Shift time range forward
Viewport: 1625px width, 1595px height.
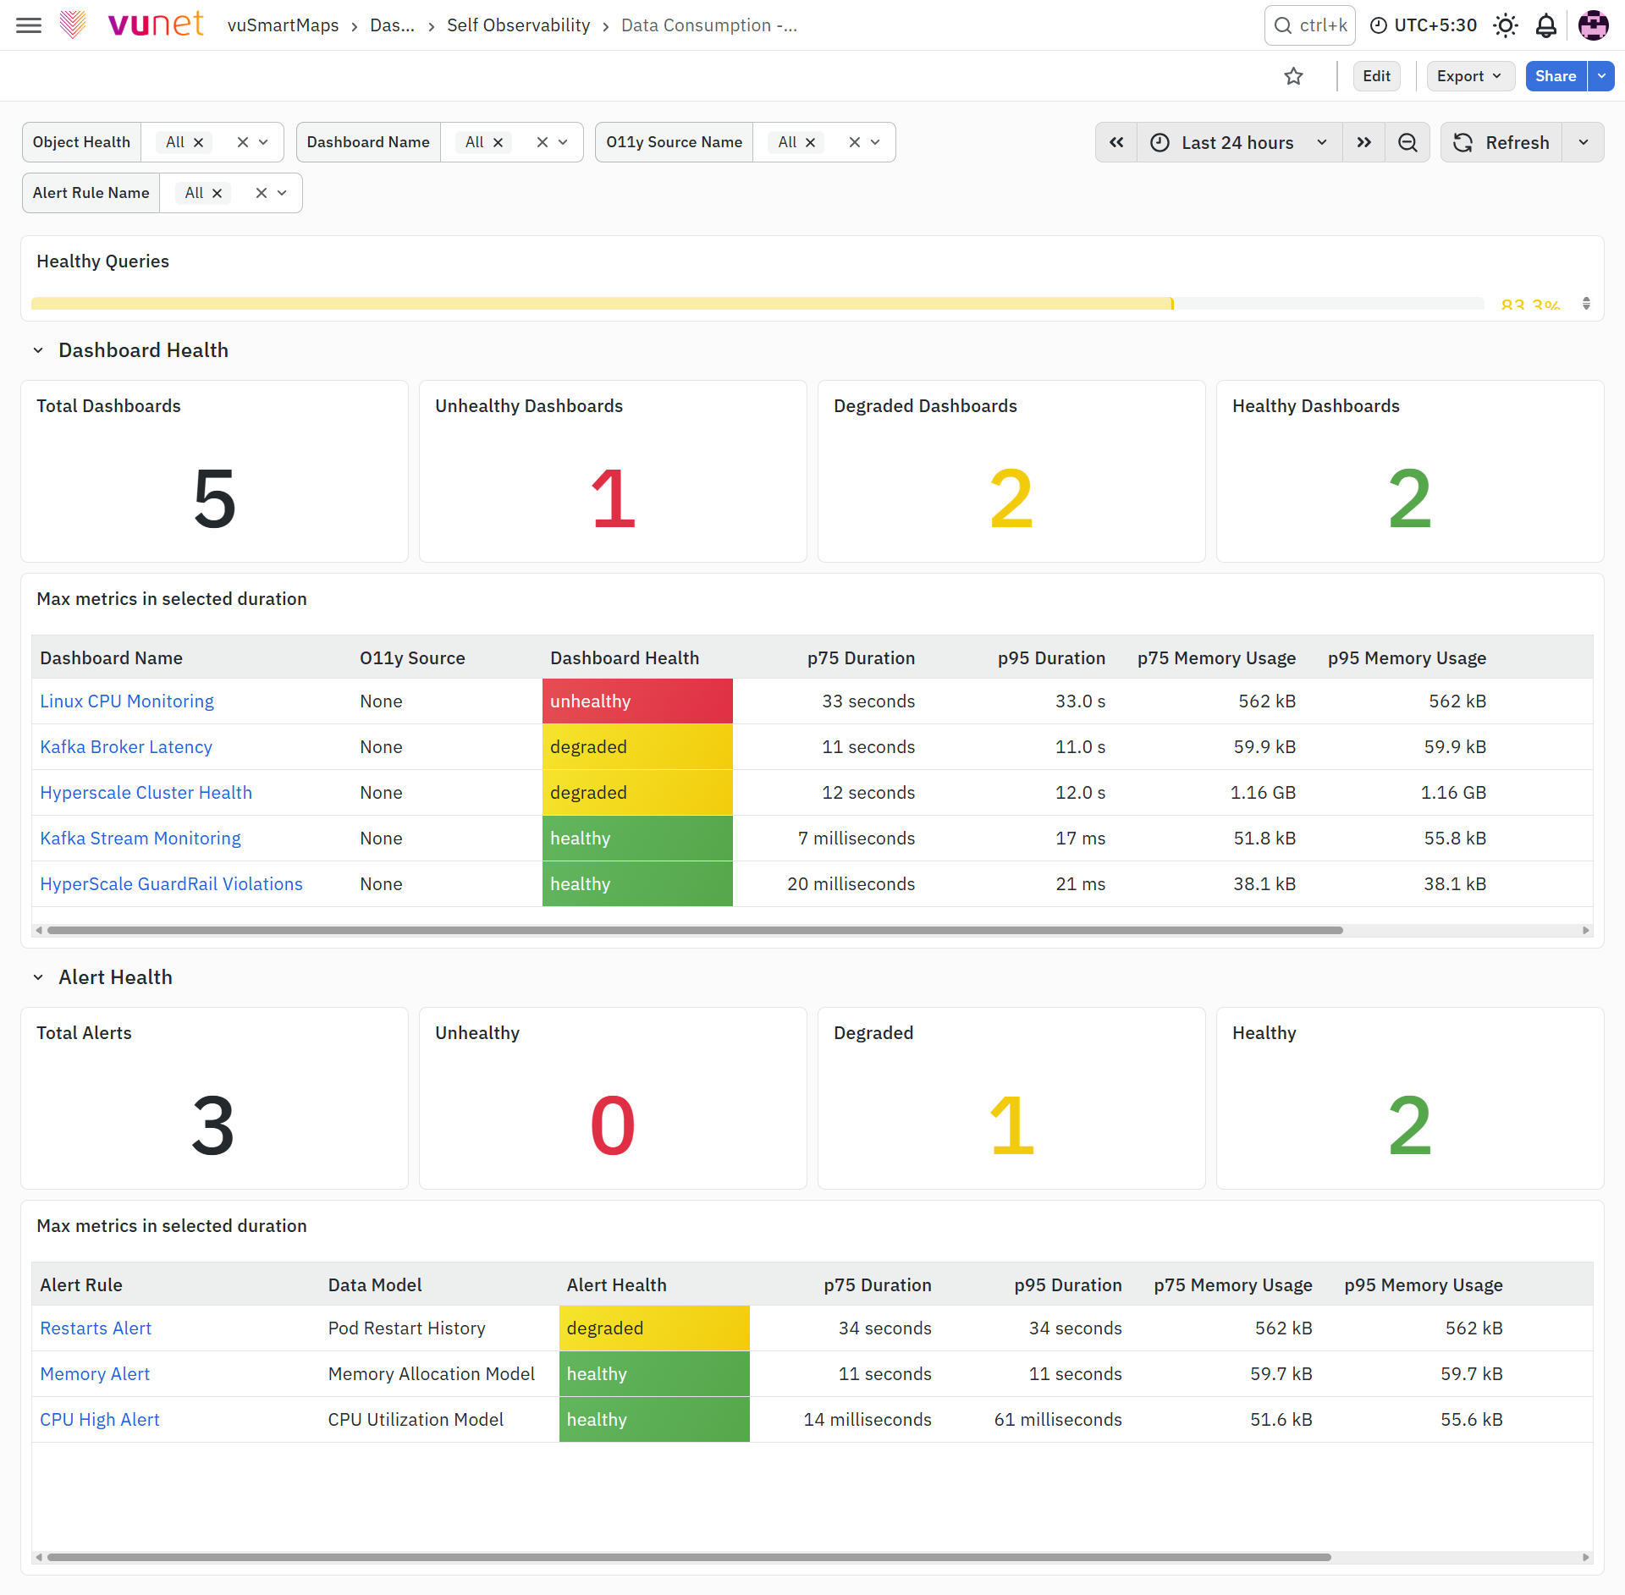click(1363, 142)
